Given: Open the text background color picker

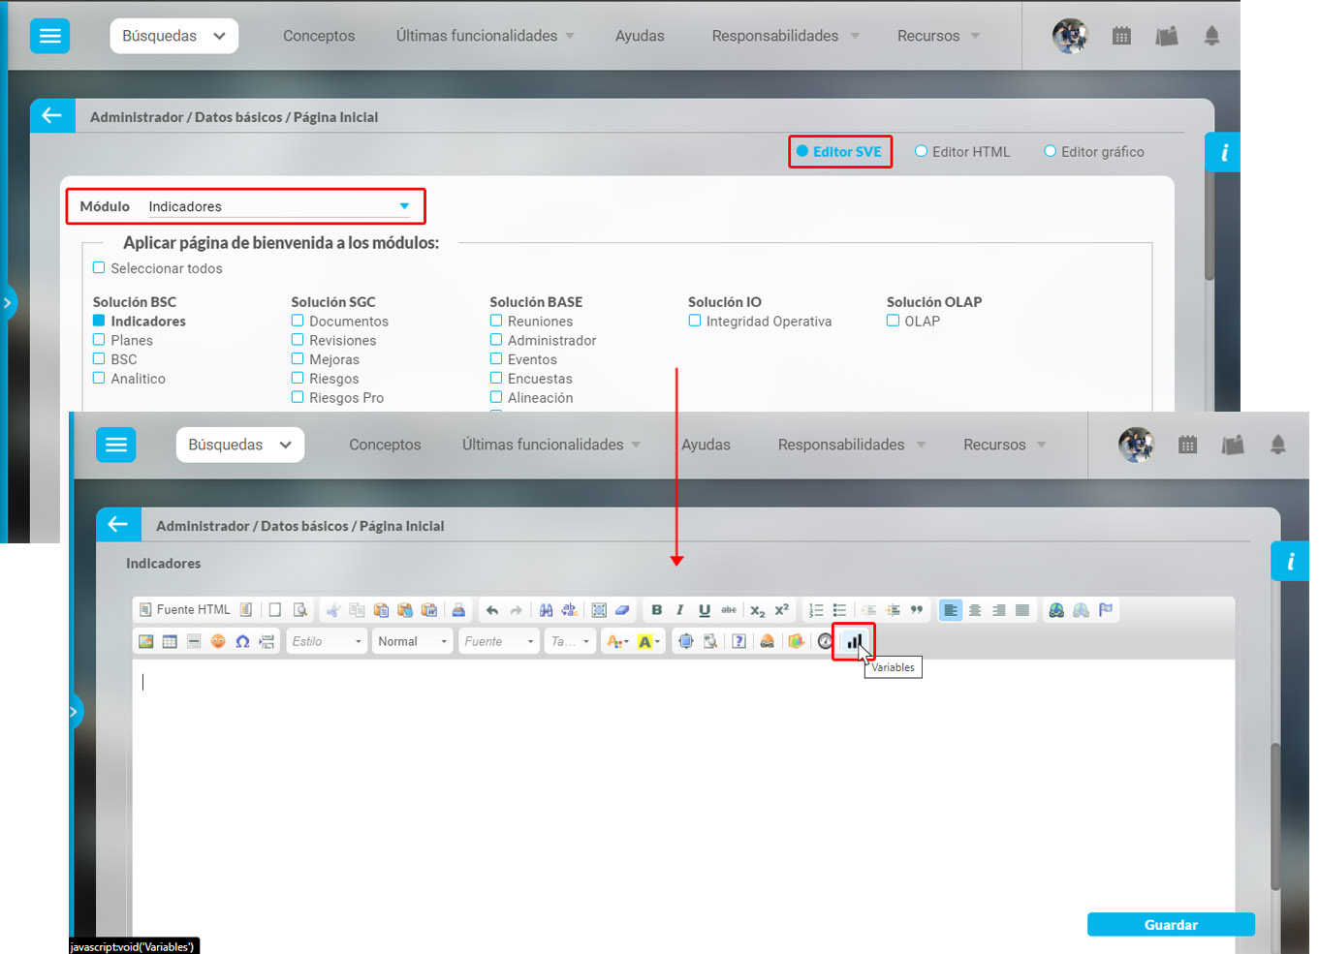Looking at the screenshot, I should pyautogui.click(x=648, y=641).
